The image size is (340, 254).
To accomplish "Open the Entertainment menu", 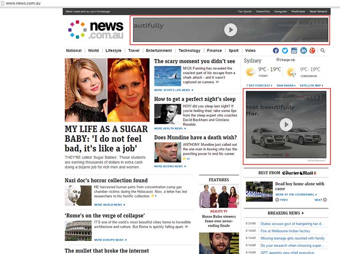I will click(159, 51).
